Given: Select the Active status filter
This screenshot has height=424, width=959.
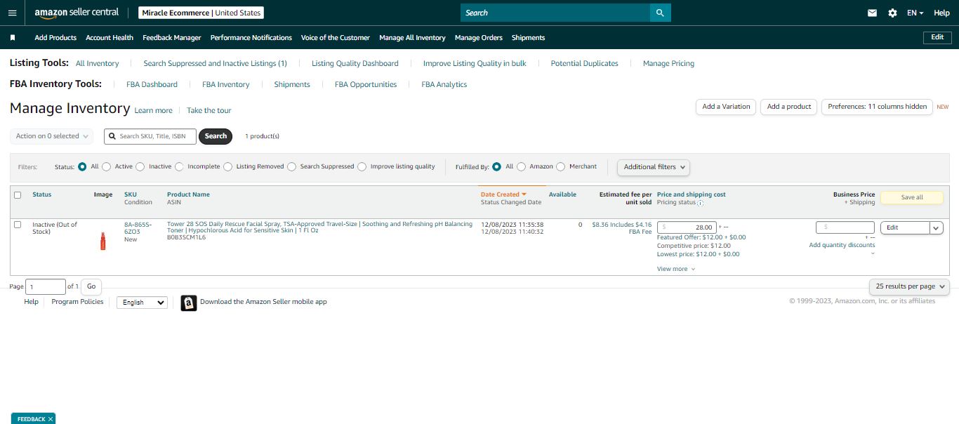Looking at the screenshot, I should pyautogui.click(x=107, y=167).
